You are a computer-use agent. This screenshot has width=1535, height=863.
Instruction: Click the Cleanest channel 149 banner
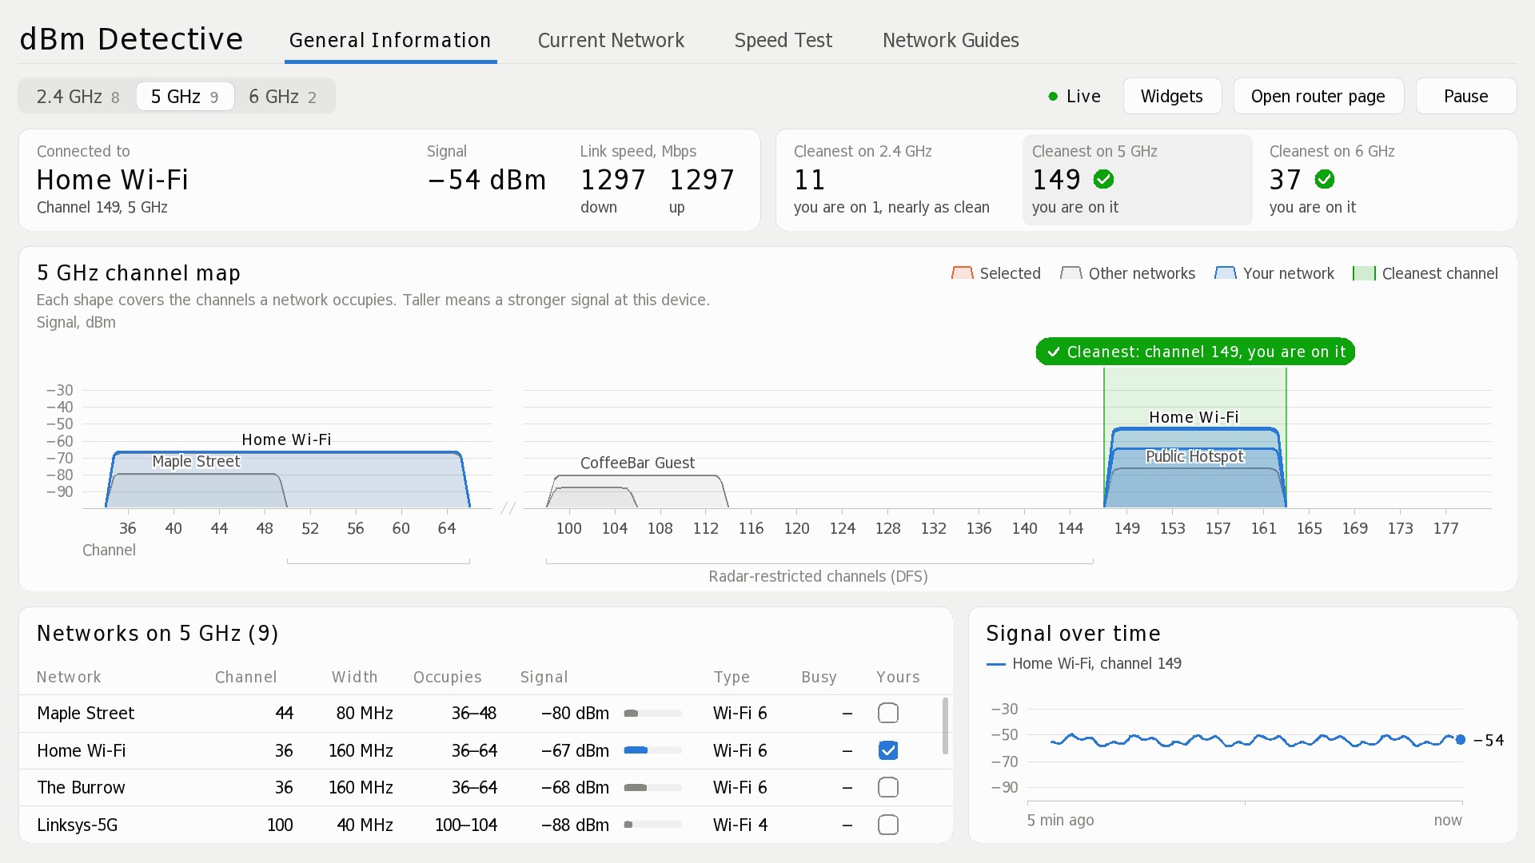point(1195,352)
